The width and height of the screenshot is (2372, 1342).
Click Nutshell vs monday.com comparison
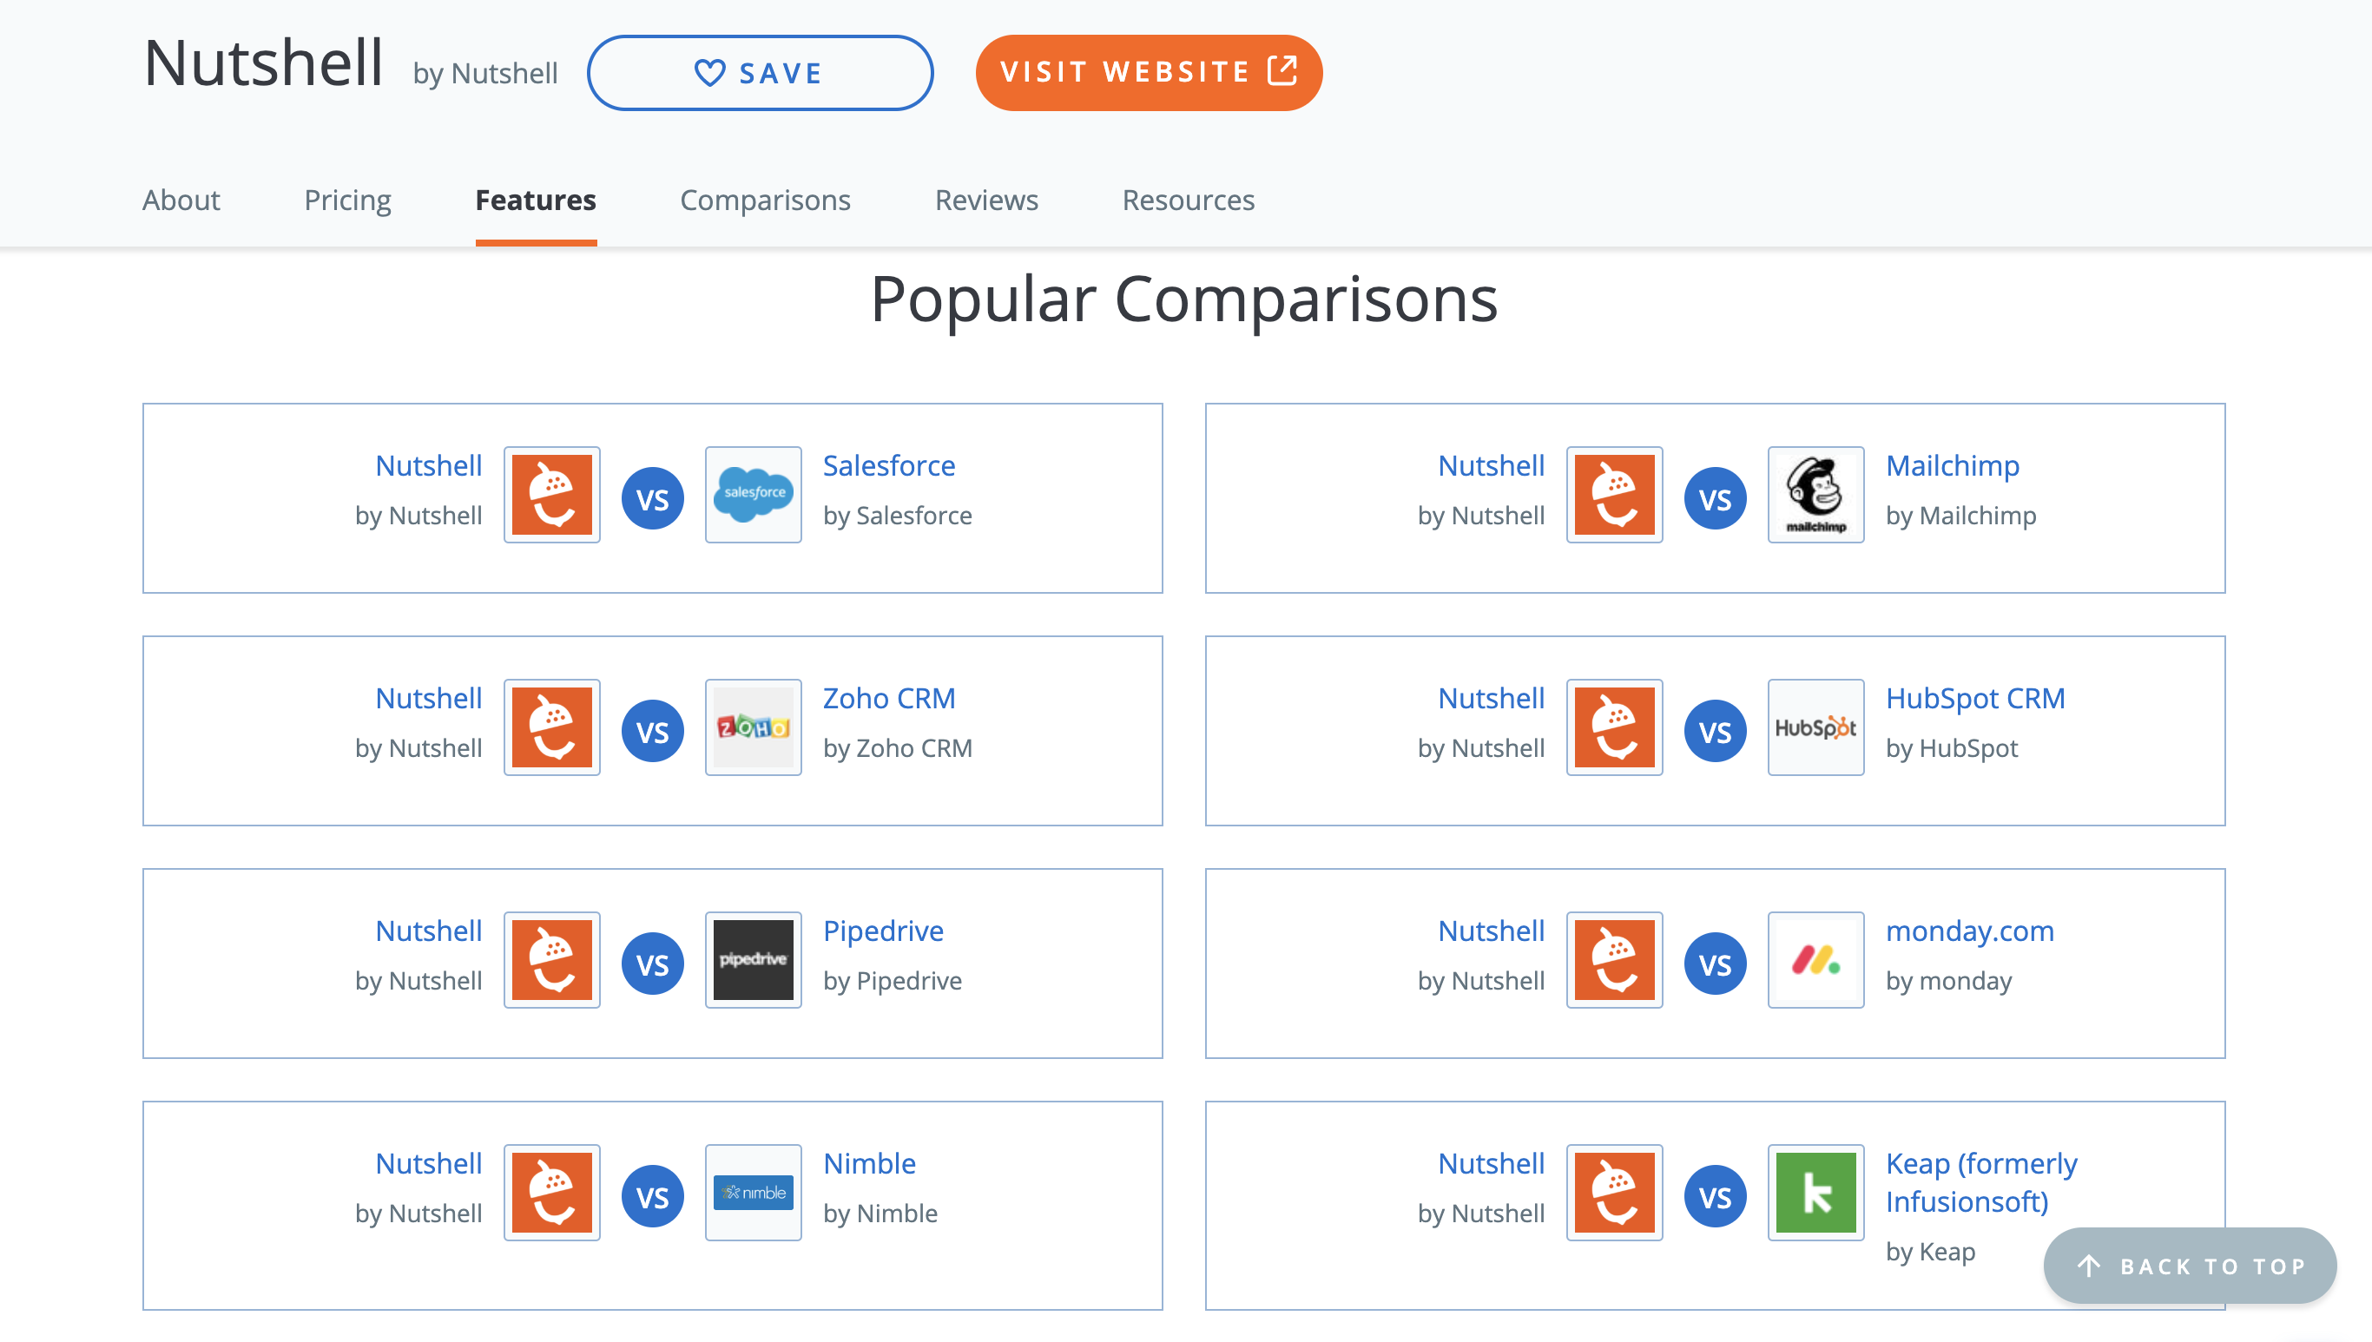[1716, 963]
